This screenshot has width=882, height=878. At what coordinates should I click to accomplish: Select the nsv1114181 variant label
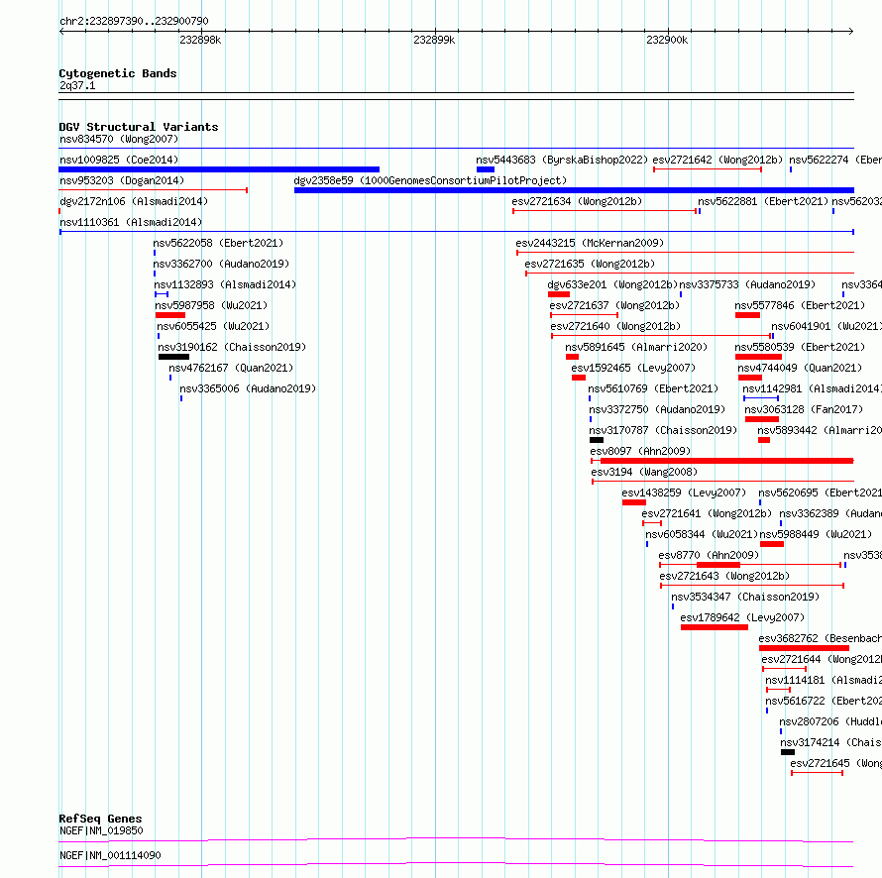coord(824,680)
